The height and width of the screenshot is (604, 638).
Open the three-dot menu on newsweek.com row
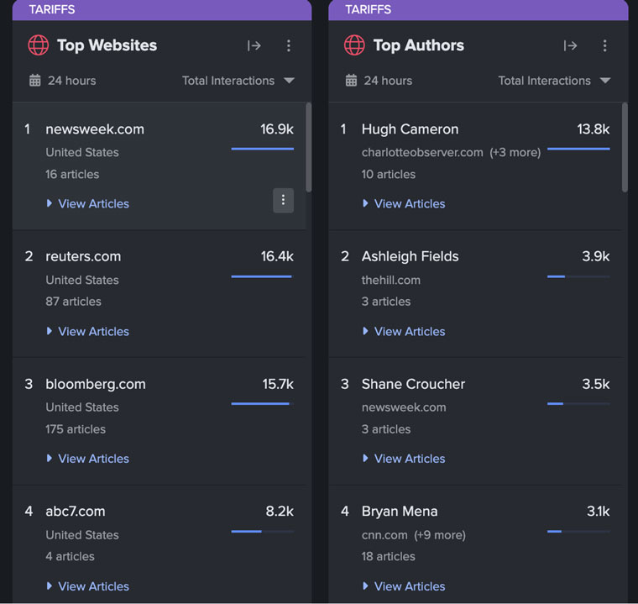click(x=283, y=200)
